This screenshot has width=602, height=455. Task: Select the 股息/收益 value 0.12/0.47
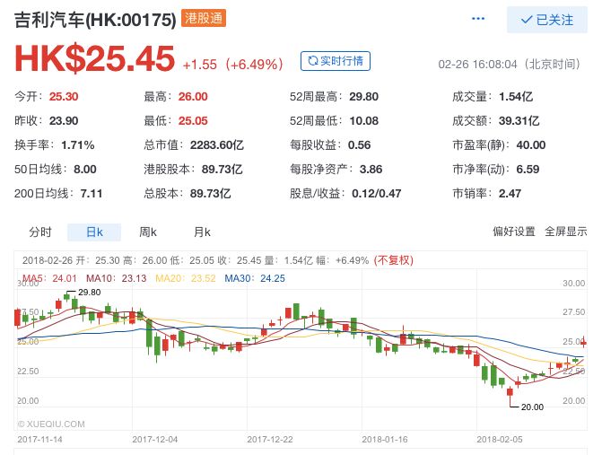[x=377, y=193]
